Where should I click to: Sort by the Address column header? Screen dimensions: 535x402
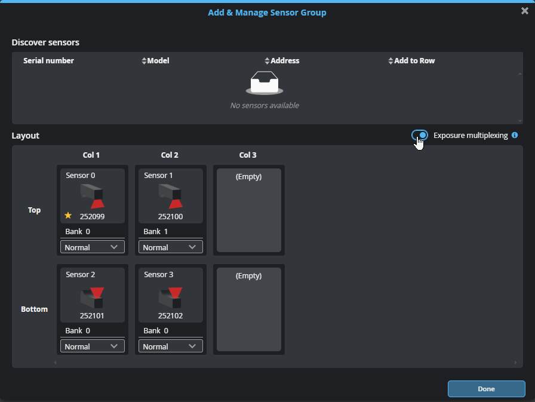pos(285,61)
